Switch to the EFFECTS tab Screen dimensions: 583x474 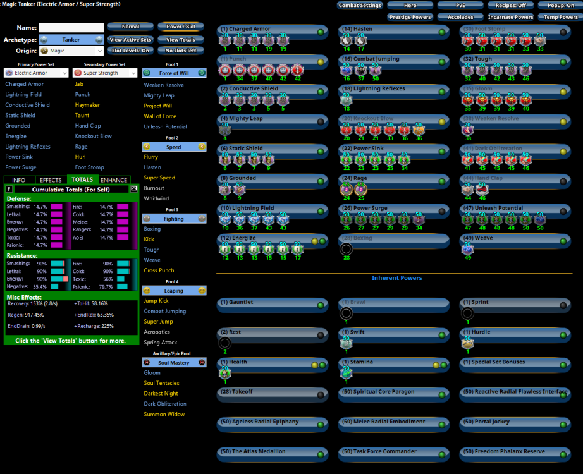pyautogui.click(x=51, y=180)
